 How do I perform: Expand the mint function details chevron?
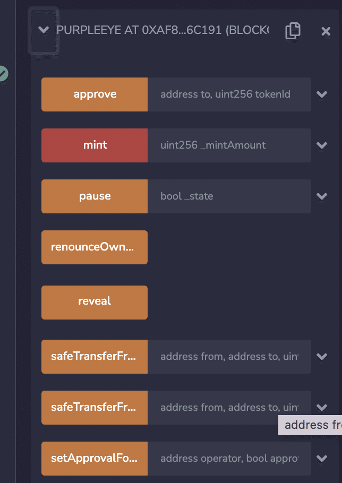pyautogui.click(x=321, y=145)
